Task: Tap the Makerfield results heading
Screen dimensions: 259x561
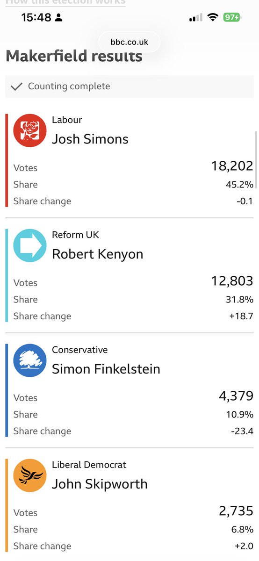Action: [x=74, y=57]
